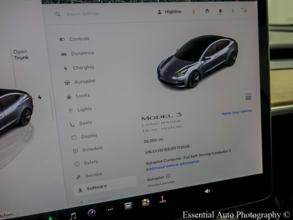Open the Highline driver profile menu

[x=169, y=12]
